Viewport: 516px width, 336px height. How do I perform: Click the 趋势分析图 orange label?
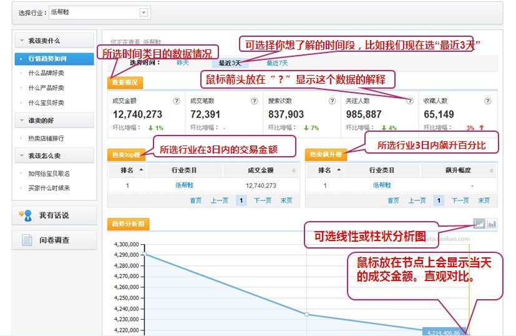(x=129, y=224)
